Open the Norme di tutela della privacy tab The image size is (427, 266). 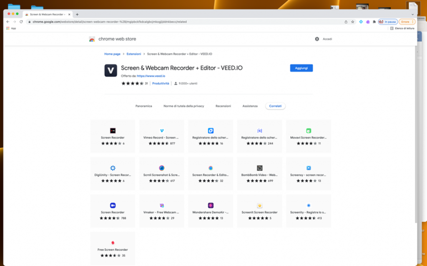184,106
